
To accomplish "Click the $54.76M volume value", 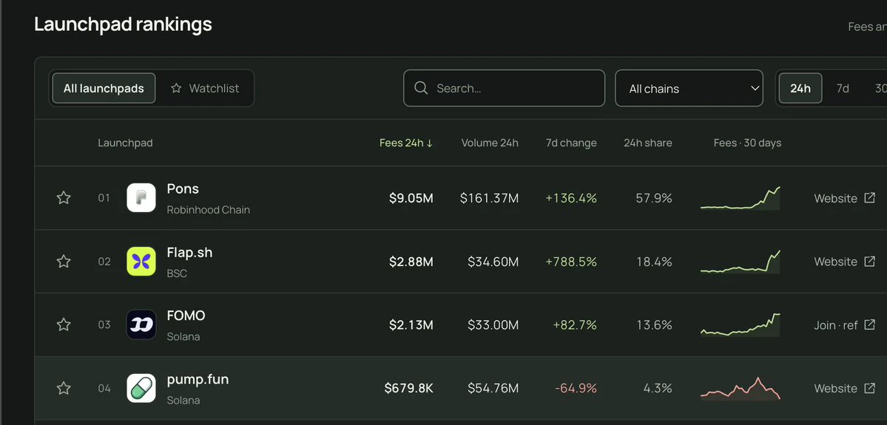I will pos(493,388).
